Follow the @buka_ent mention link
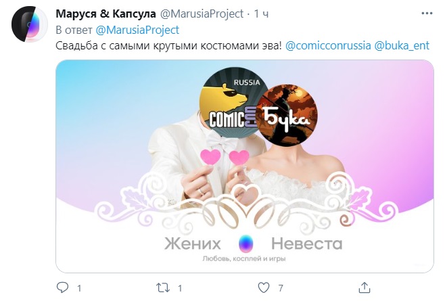 pyautogui.click(x=402, y=45)
